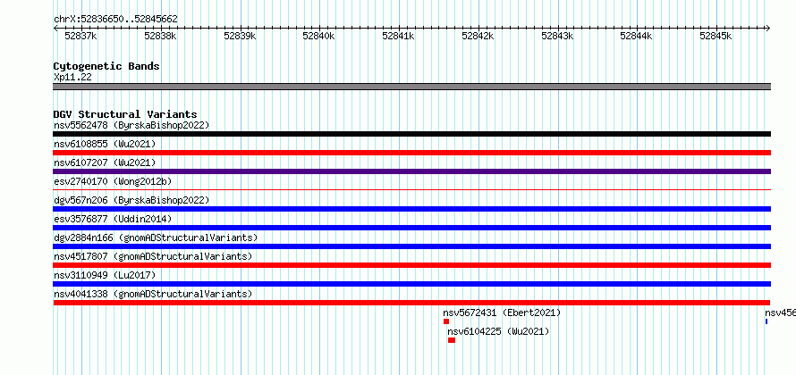Click the small red nsv5672431 variant block
Screen dimensions: 796x375
point(446,321)
